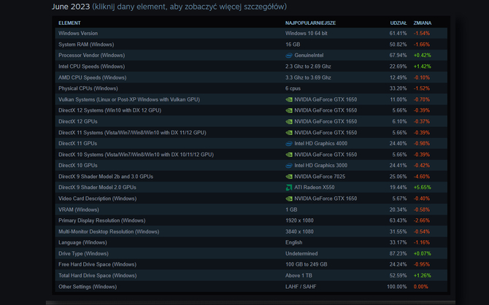Click the Above 1 TB value
This screenshot has height=305, width=489.
pos(299,275)
